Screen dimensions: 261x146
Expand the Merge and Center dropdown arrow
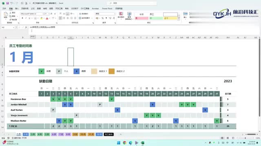tap(92, 18)
